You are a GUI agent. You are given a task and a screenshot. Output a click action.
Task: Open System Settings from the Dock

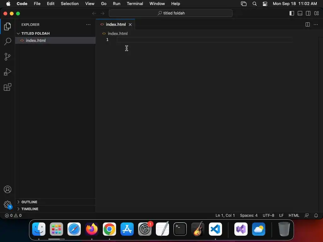pos(145,229)
